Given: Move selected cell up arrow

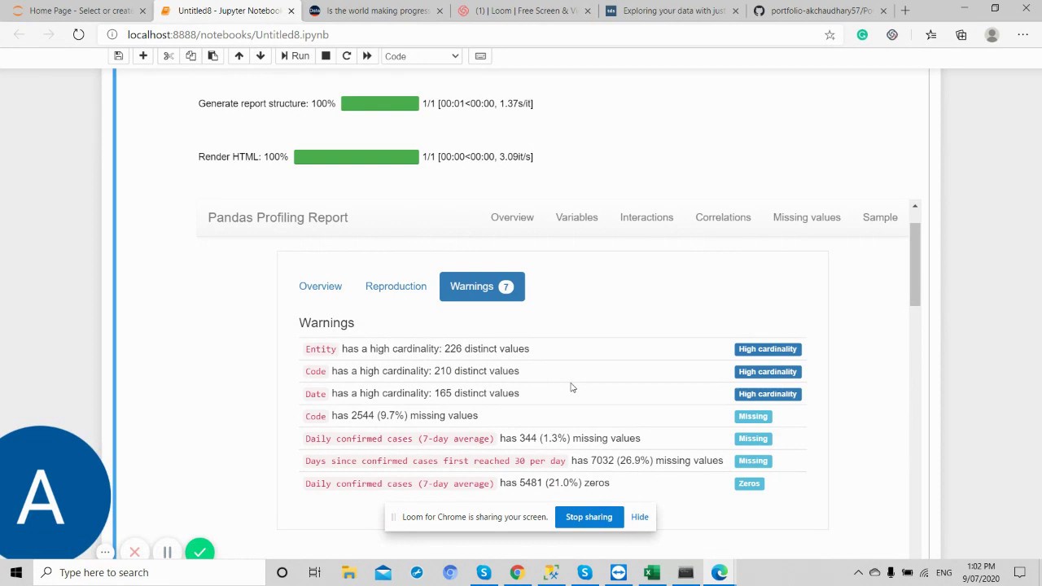Looking at the screenshot, I should click(x=239, y=56).
